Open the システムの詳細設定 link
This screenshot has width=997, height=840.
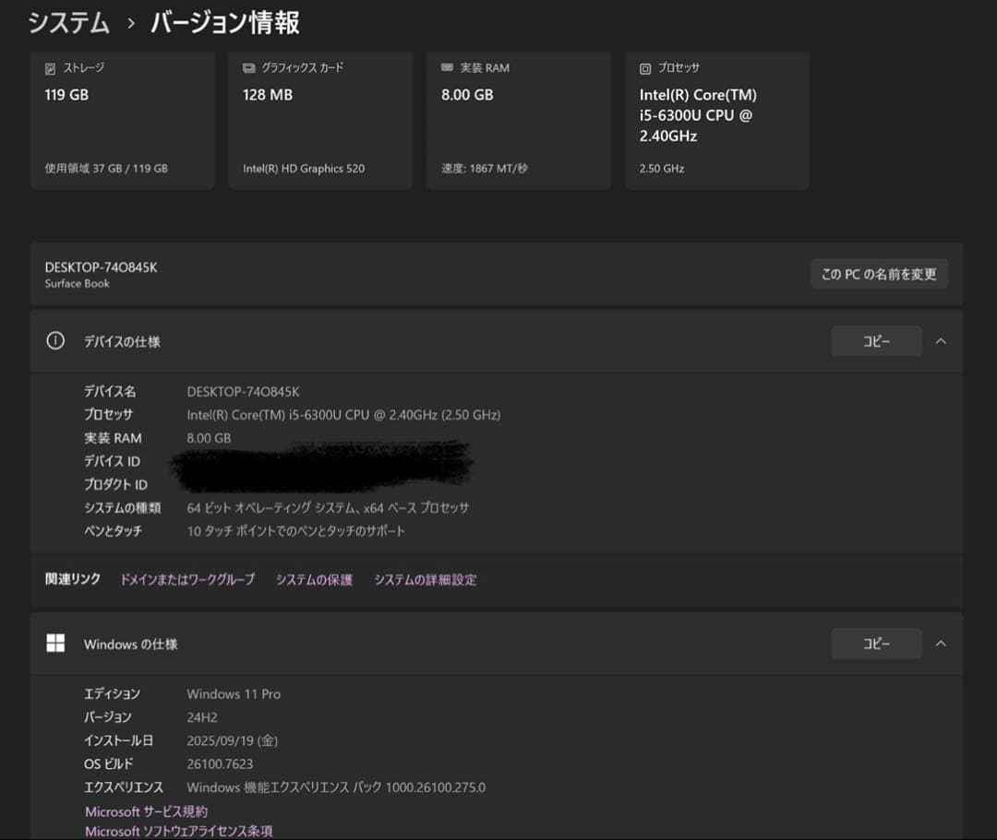[x=426, y=579]
